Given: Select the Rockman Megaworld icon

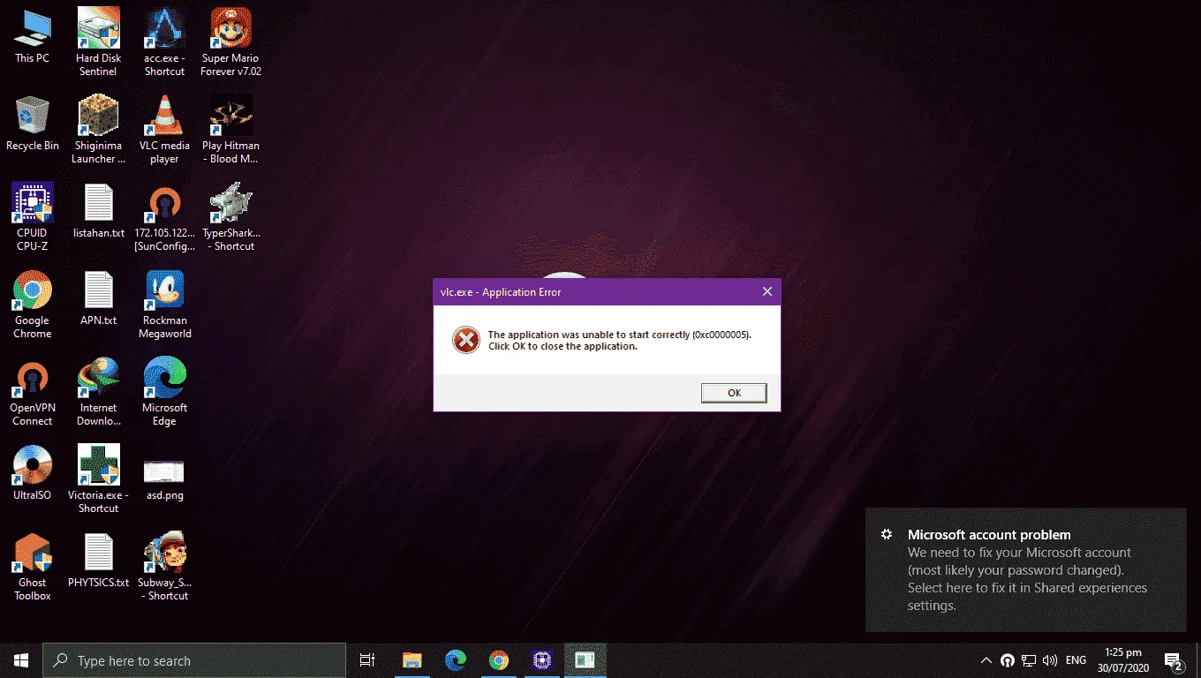Looking at the screenshot, I should pyautogui.click(x=164, y=305).
